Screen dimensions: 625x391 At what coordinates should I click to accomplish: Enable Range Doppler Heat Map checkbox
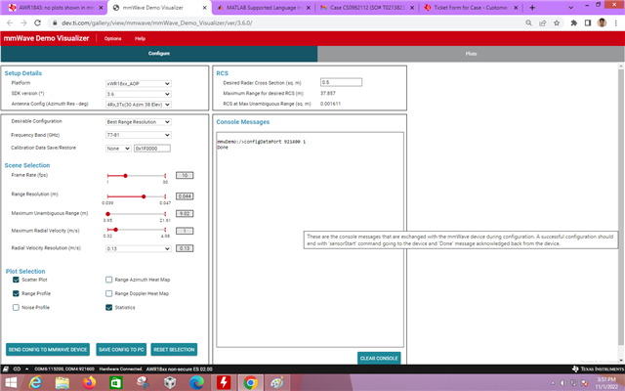tap(108, 293)
